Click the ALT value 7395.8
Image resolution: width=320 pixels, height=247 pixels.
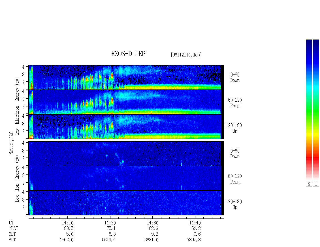(x=194, y=240)
